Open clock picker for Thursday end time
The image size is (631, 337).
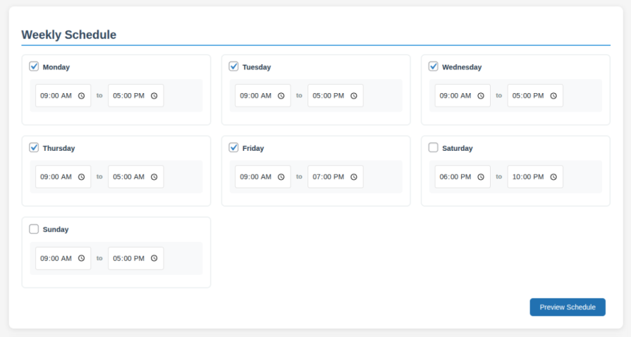(154, 177)
